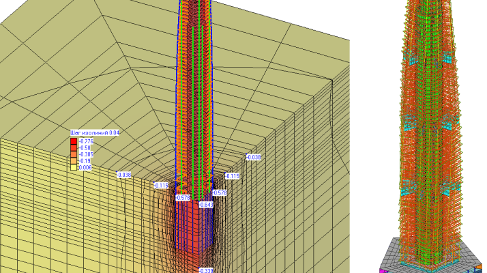The height and width of the screenshot is (273, 487).
Task: Click the 'Шаг изолиний 0.04' legend title
Action: pos(94,133)
